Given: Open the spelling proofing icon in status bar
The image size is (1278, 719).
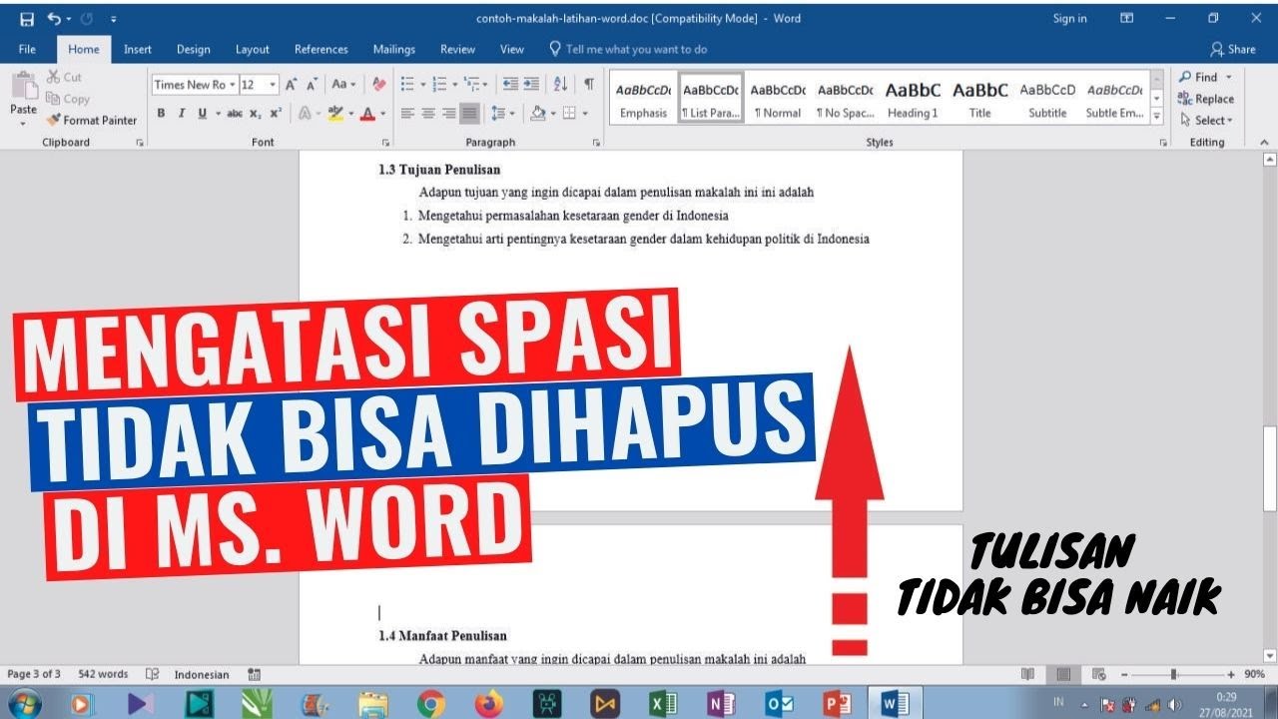Looking at the screenshot, I should pyautogui.click(x=152, y=675).
